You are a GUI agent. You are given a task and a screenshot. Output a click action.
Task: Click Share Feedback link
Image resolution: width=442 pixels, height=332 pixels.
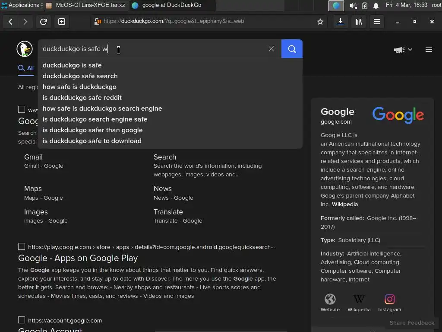click(x=412, y=322)
